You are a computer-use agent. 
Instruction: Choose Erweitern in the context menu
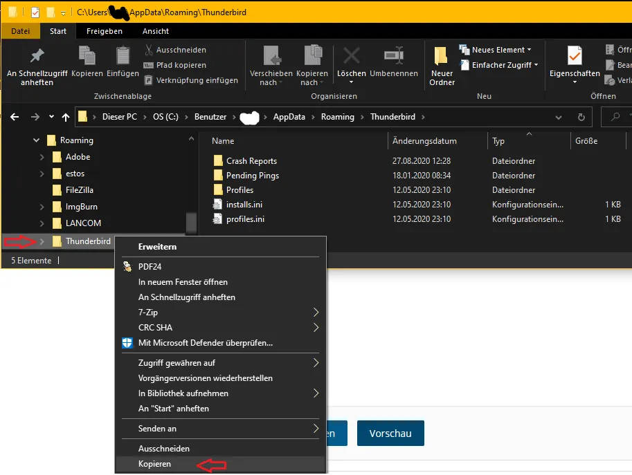[x=221, y=247]
